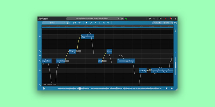Select the pen tool
The width and height of the screenshot is (215, 107).
91,23
